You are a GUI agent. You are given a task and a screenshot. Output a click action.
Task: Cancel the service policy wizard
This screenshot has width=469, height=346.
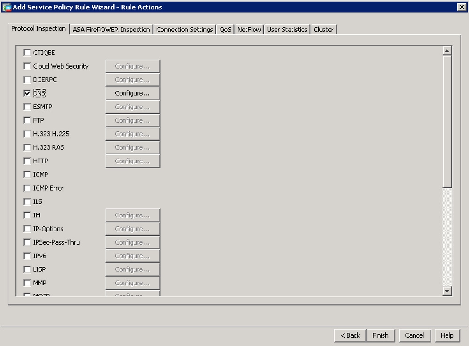click(x=415, y=336)
